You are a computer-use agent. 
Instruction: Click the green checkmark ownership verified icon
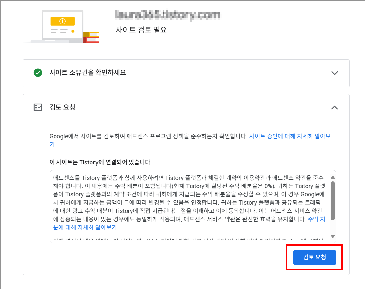click(x=38, y=73)
